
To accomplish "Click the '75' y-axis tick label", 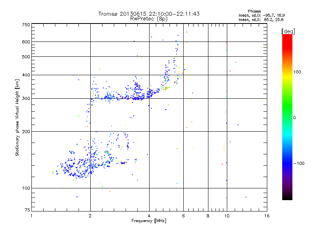I will point(27,210).
